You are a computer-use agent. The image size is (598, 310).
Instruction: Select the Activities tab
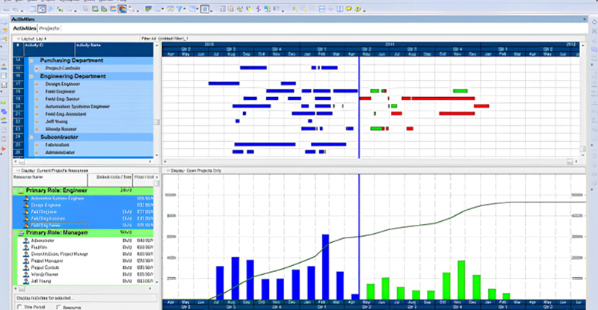(x=25, y=28)
